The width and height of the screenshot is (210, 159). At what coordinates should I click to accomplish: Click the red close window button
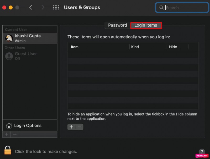(x=4, y=8)
